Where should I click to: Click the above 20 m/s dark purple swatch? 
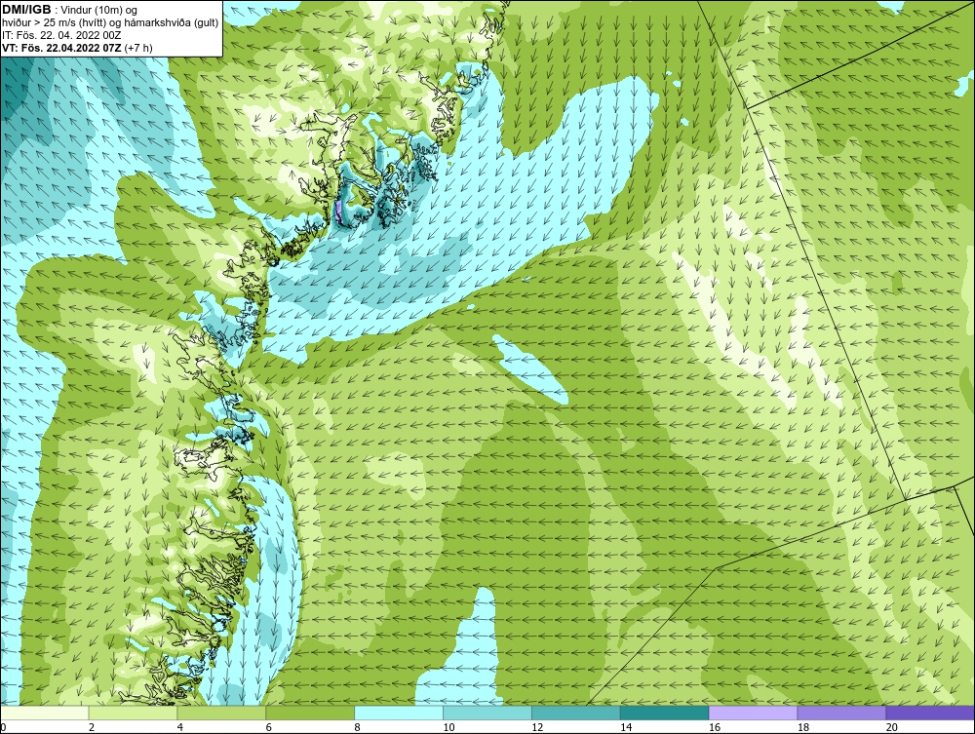coord(930,713)
